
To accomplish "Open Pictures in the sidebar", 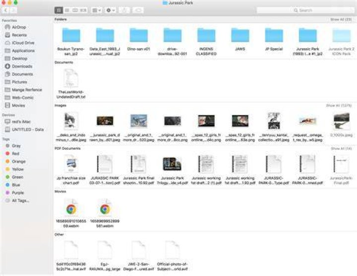I will (19, 82).
